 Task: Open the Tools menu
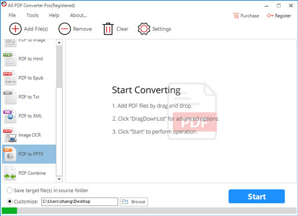point(33,15)
